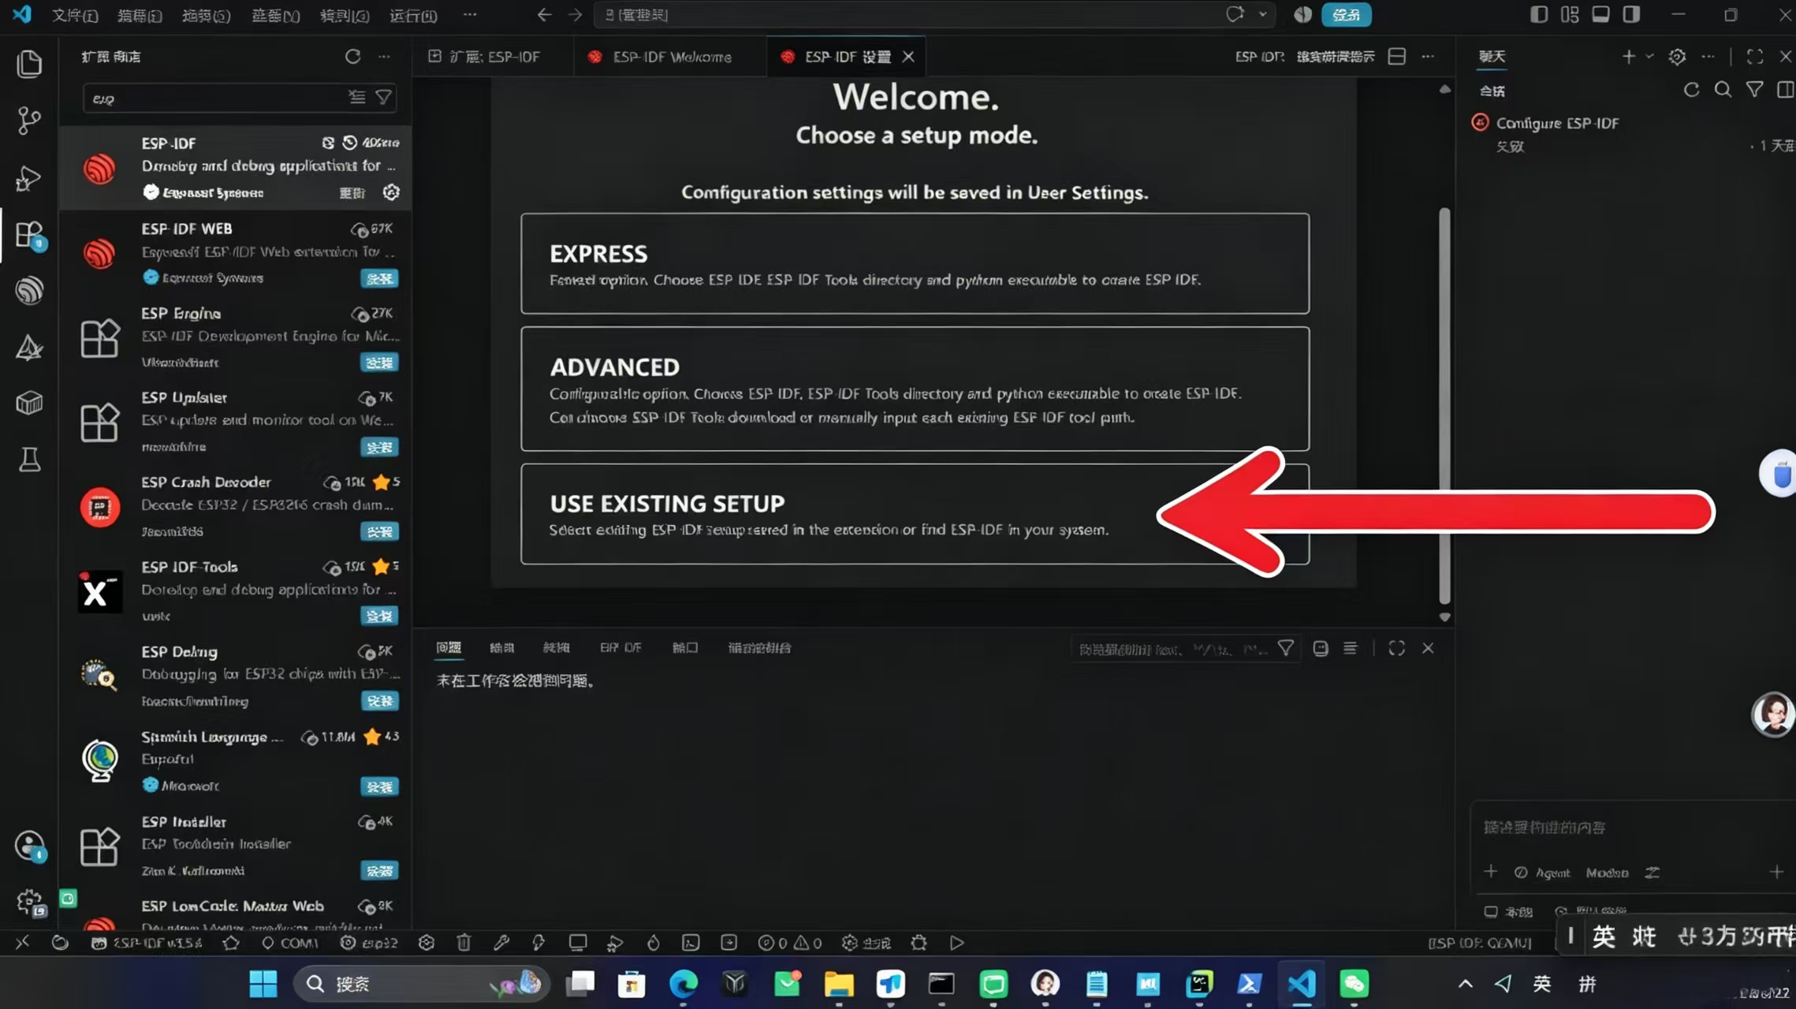Screen dimensions: 1796x1009
Task: Toggle maximized chat panel view
Action: (1754, 56)
